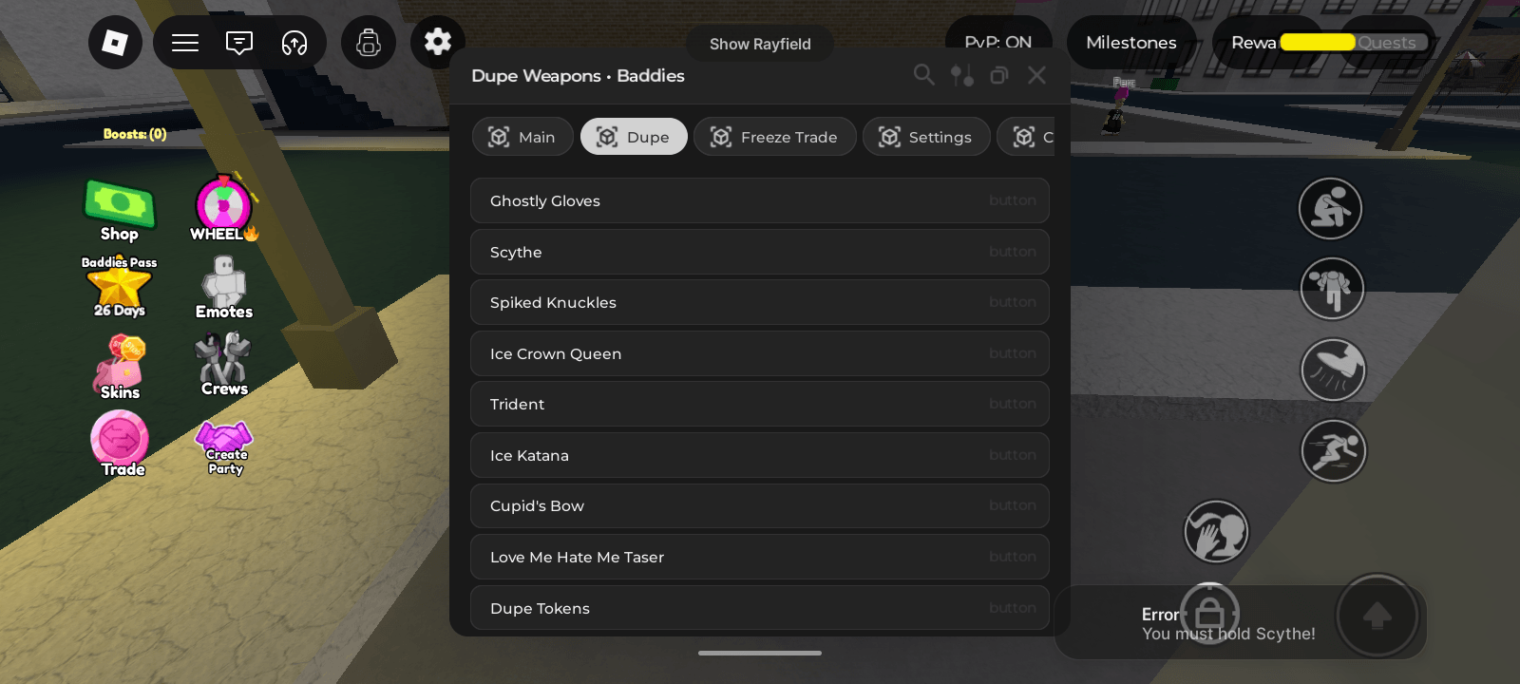Open the Crews icon
This screenshot has width=1520, height=684.
pos(224,364)
